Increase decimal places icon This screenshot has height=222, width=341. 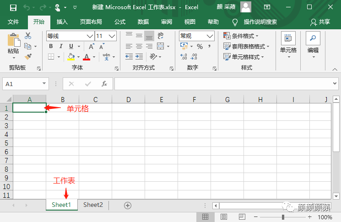click(184, 57)
